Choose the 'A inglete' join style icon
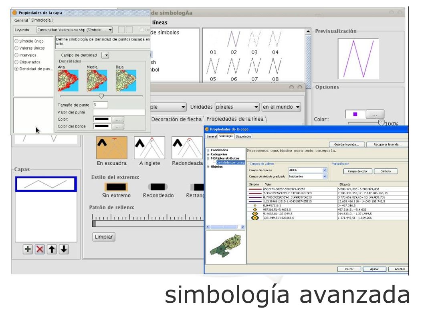 point(149,148)
